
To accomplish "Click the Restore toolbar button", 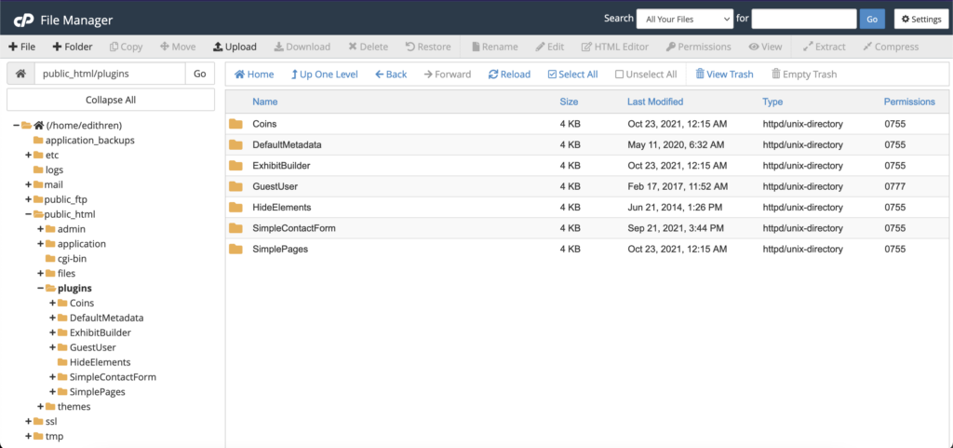I will (x=428, y=47).
